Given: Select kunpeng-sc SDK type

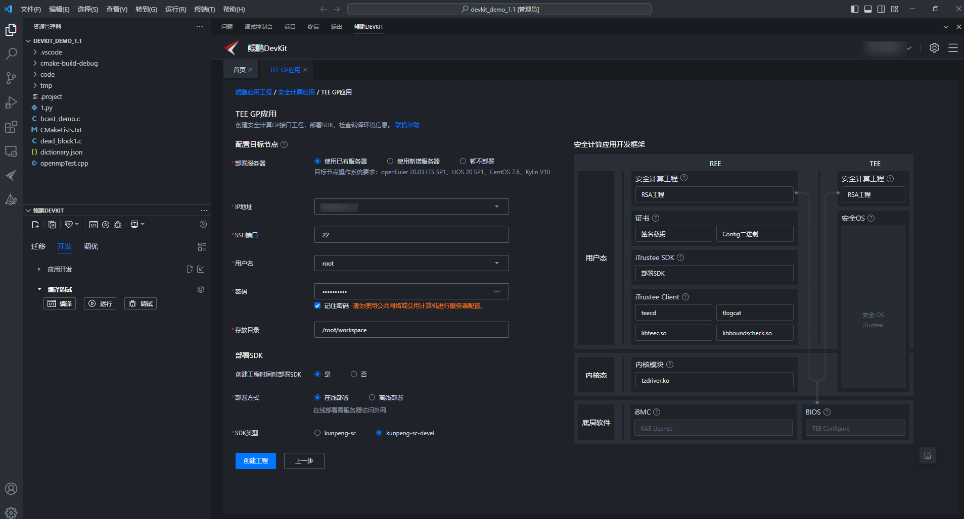Looking at the screenshot, I should (317, 433).
